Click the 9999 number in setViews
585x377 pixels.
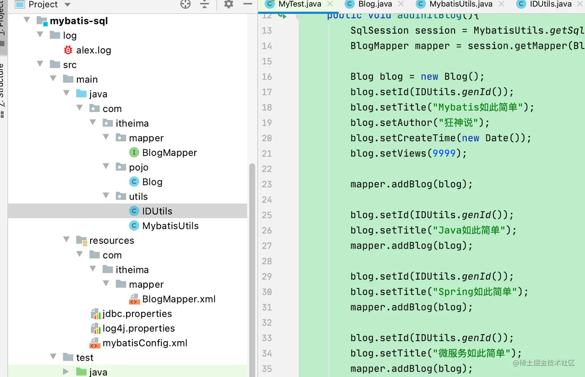(x=444, y=153)
